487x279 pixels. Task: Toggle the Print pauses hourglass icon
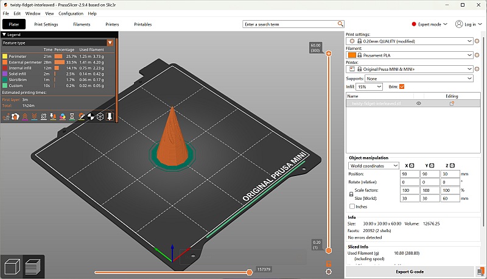(x=72, y=116)
